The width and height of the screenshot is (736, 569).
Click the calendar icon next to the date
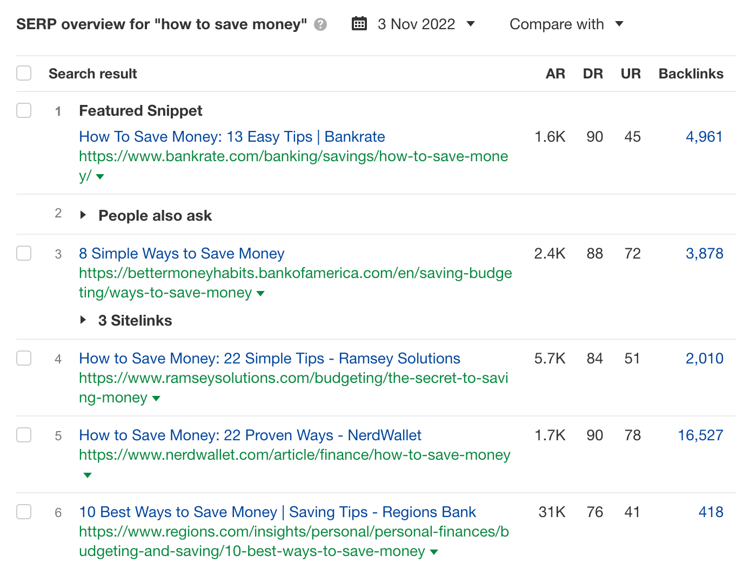click(359, 23)
